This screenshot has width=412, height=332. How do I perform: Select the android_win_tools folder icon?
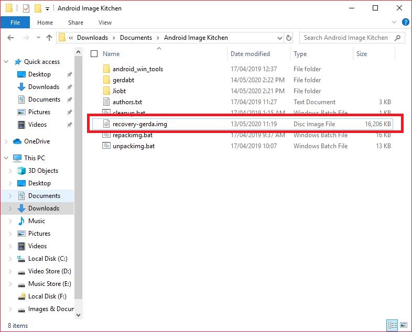pos(106,69)
